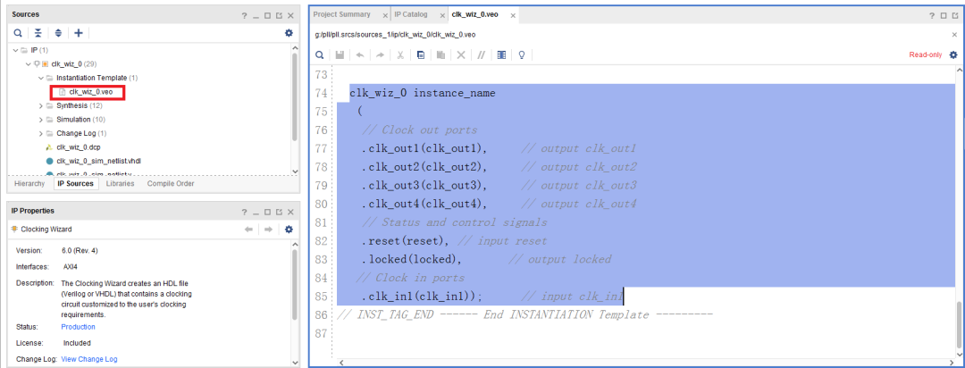
Task: Switch to the IP Sources tab
Action: pyautogui.click(x=76, y=183)
